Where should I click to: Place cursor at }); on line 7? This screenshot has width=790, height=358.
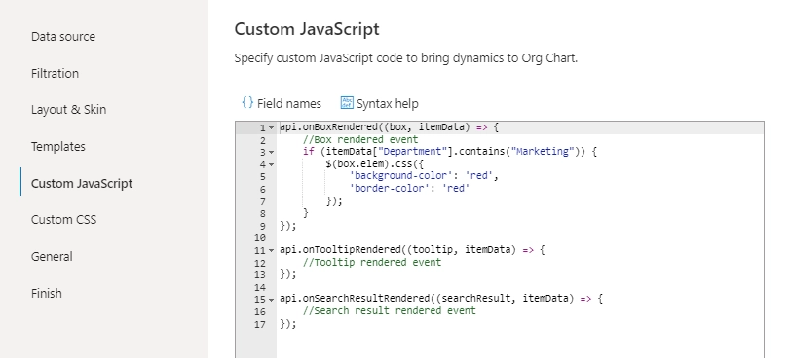click(x=334, y=201)
